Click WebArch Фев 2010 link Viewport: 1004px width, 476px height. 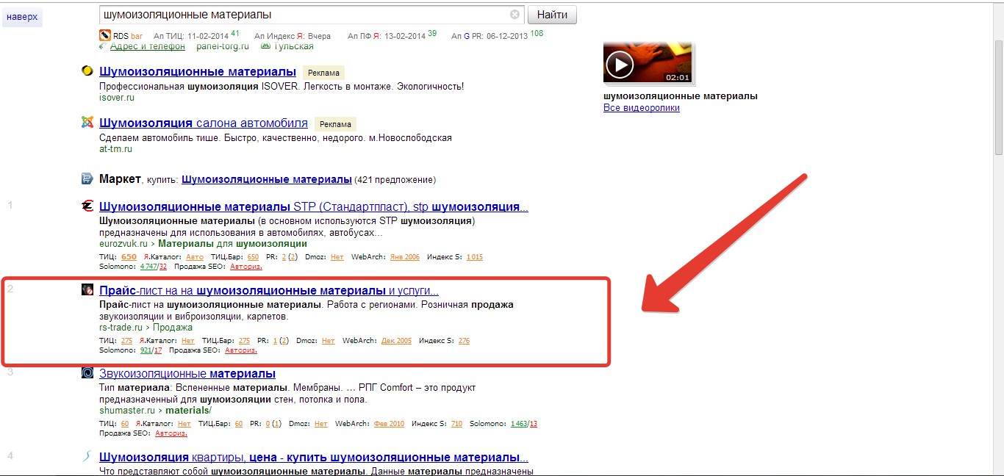387,424
